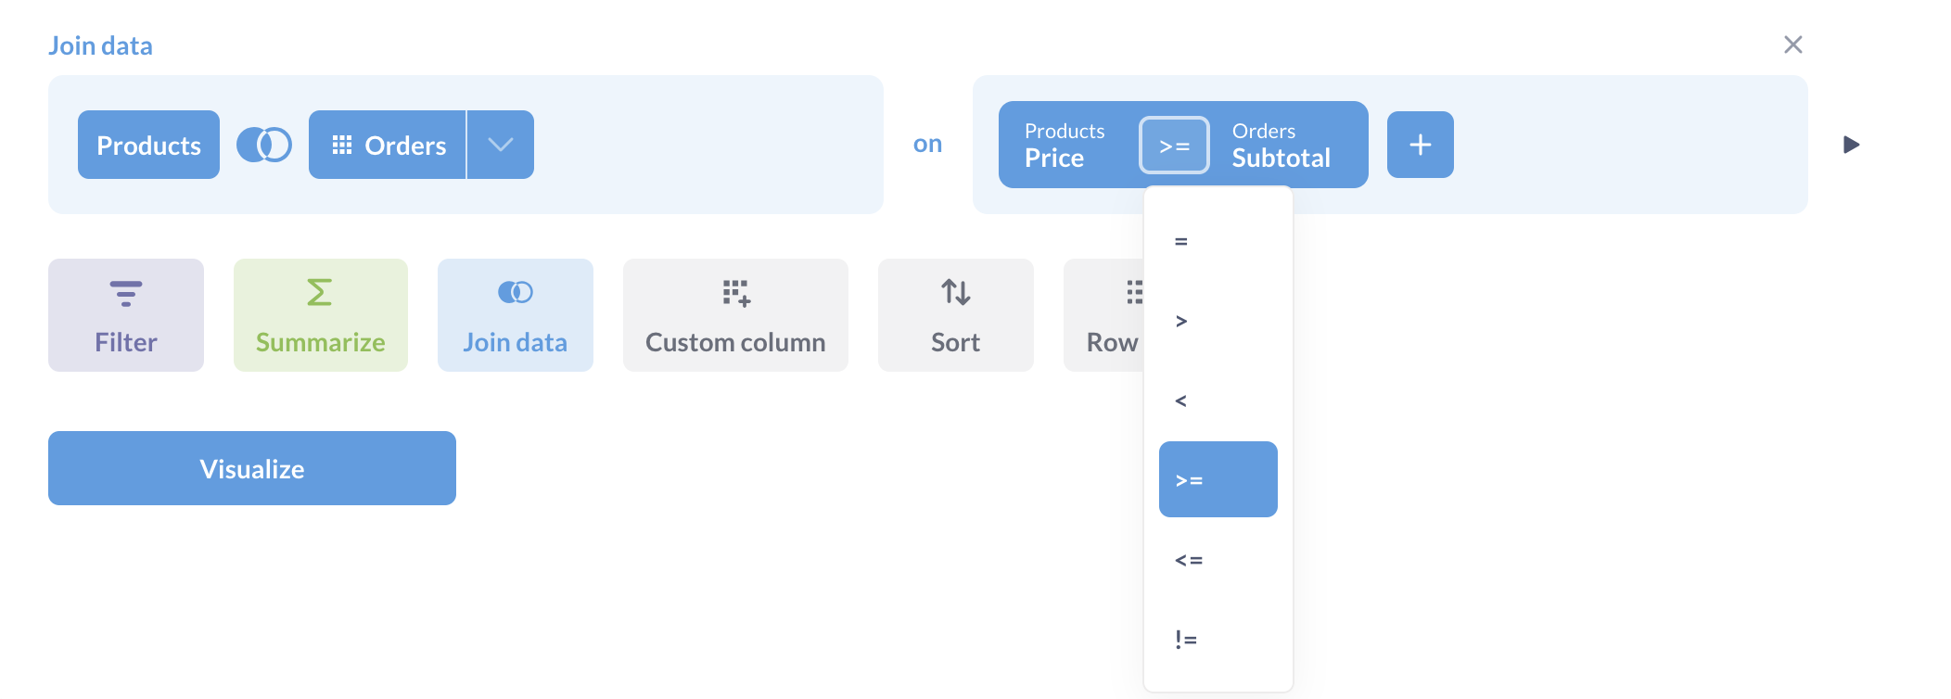The image size is (1951, 699).
Task: Click the Orders table grid icon
Action: click(x=342, y=145)
